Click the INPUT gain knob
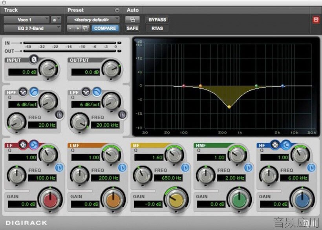Image resolution: width=322 pixels, height=230 pixels. pyautogui.click(x=49, y=69)
